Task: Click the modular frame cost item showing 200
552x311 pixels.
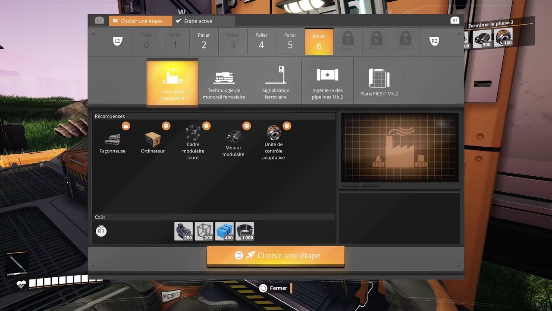Action: [204, 232]
